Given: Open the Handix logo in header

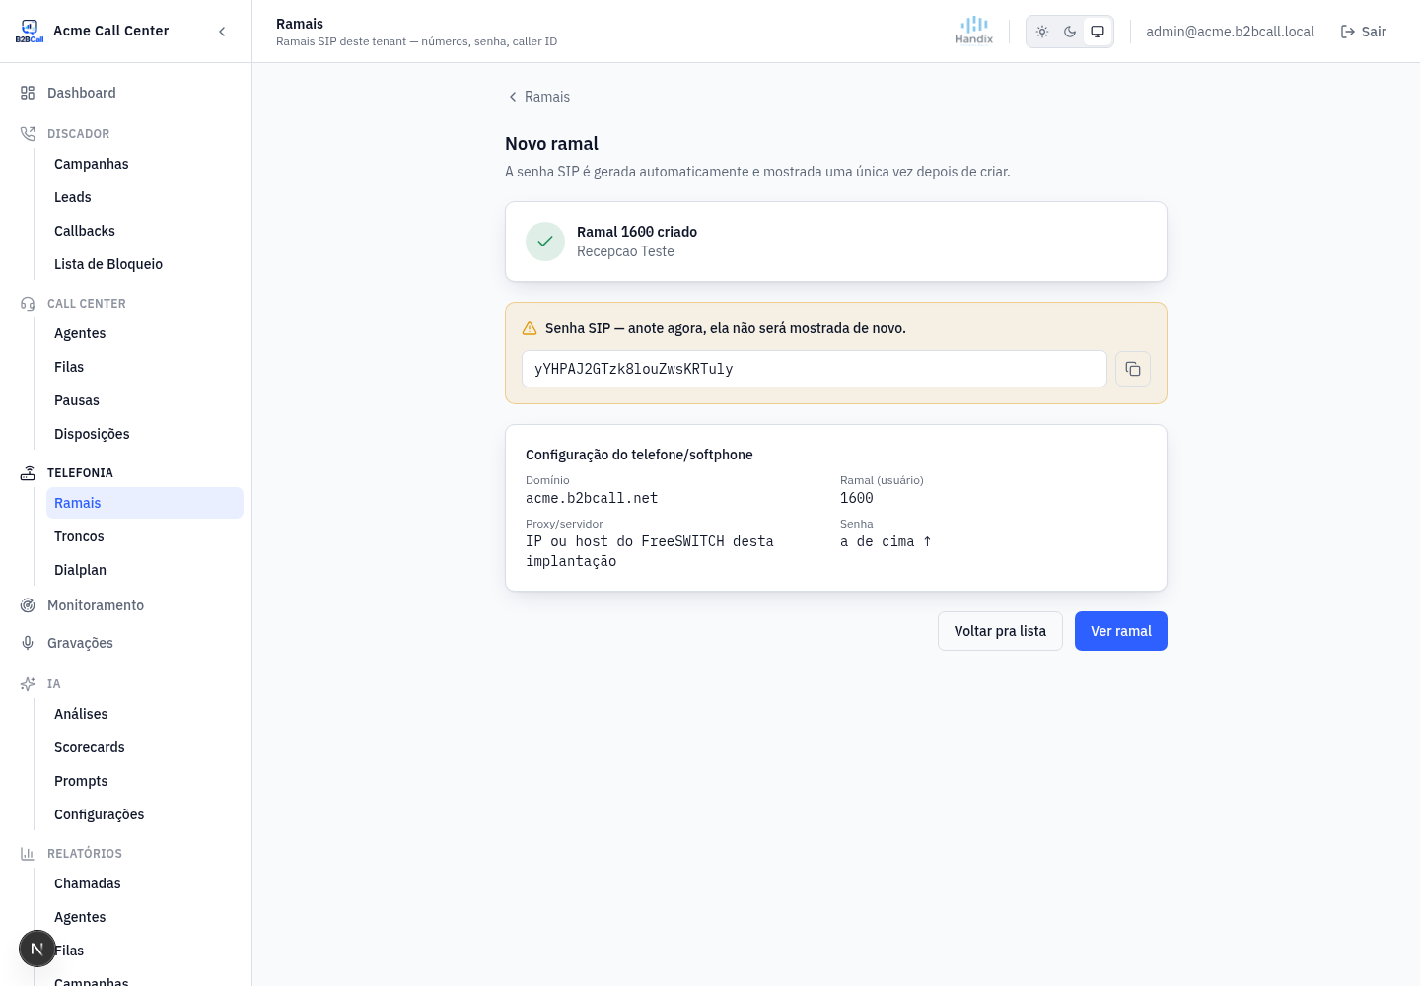Looking at the screenshot, I should 974,31.
